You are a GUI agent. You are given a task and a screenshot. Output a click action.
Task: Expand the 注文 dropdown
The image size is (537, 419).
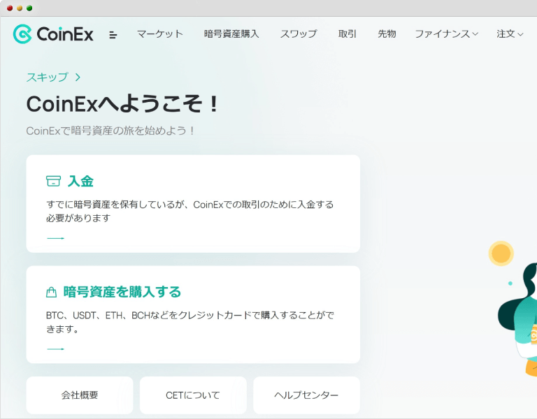point(510,34)
